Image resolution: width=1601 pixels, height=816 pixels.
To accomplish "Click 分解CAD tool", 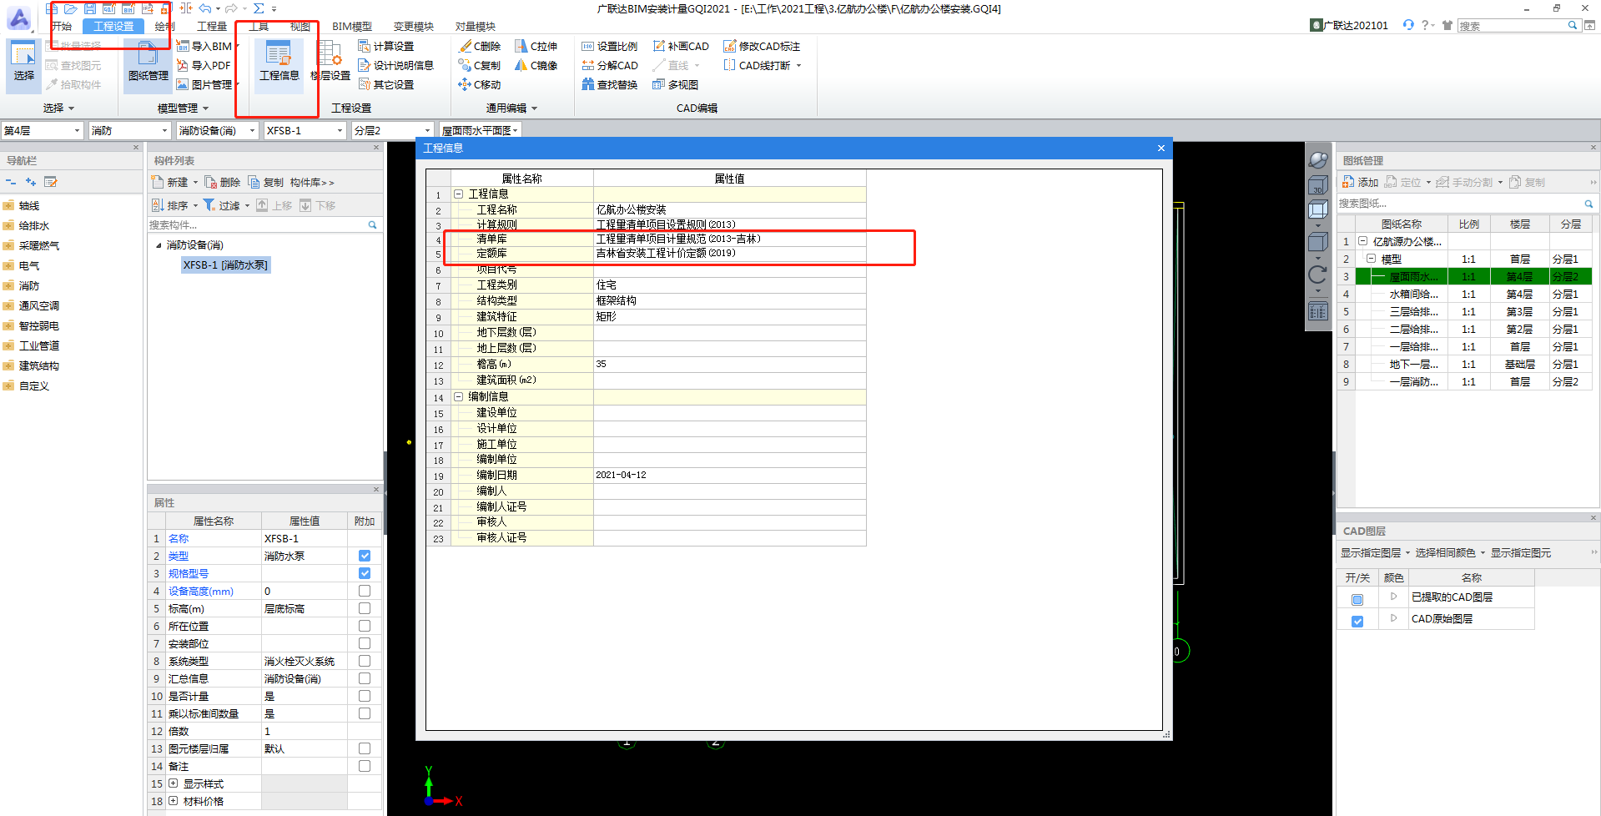I will tap(610, 65).
